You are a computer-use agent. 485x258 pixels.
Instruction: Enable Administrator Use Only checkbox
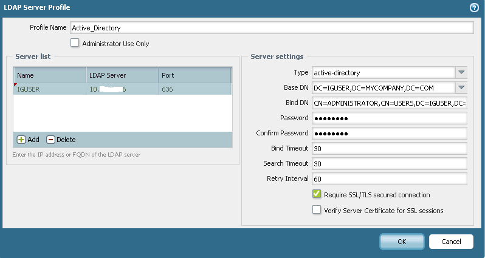[x=75, y=43]
